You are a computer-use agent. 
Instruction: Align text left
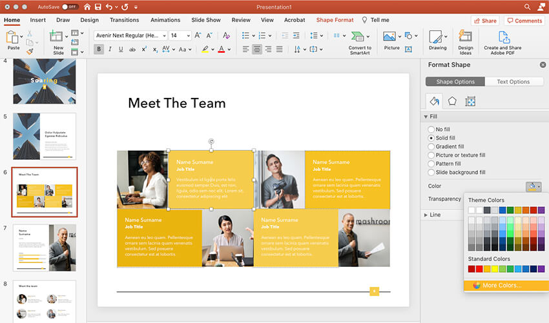pos(246,49)
